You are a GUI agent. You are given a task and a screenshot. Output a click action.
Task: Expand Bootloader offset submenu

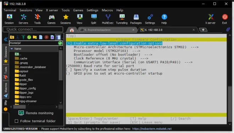[x=113, y=55]
